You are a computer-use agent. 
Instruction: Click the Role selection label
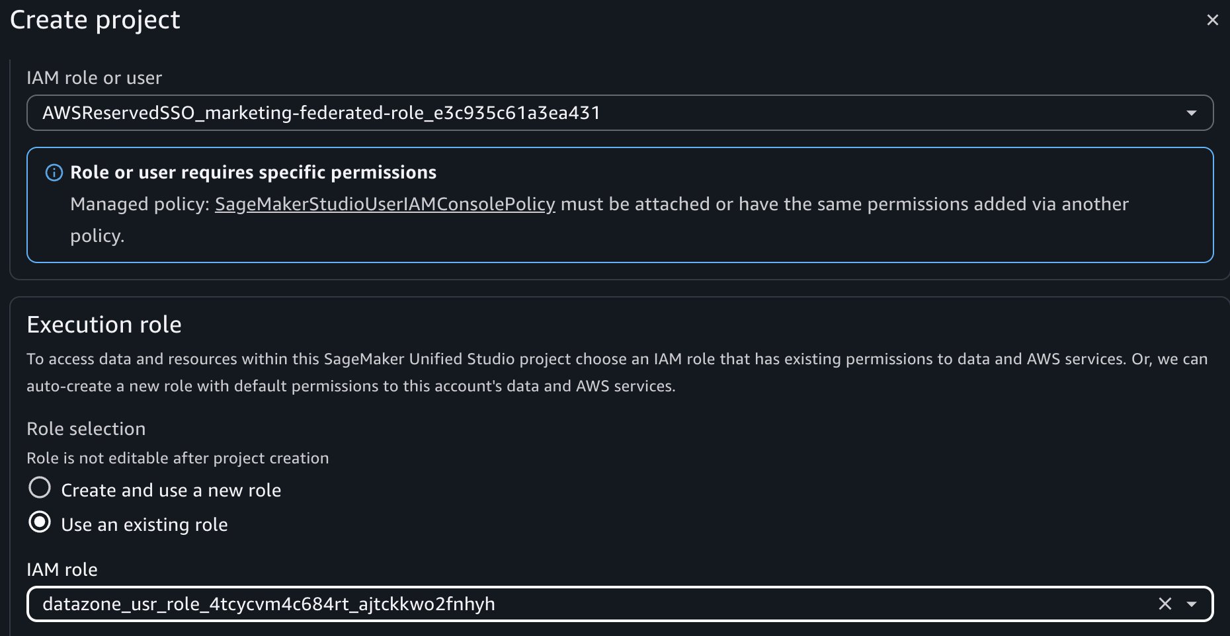point(86,428)
